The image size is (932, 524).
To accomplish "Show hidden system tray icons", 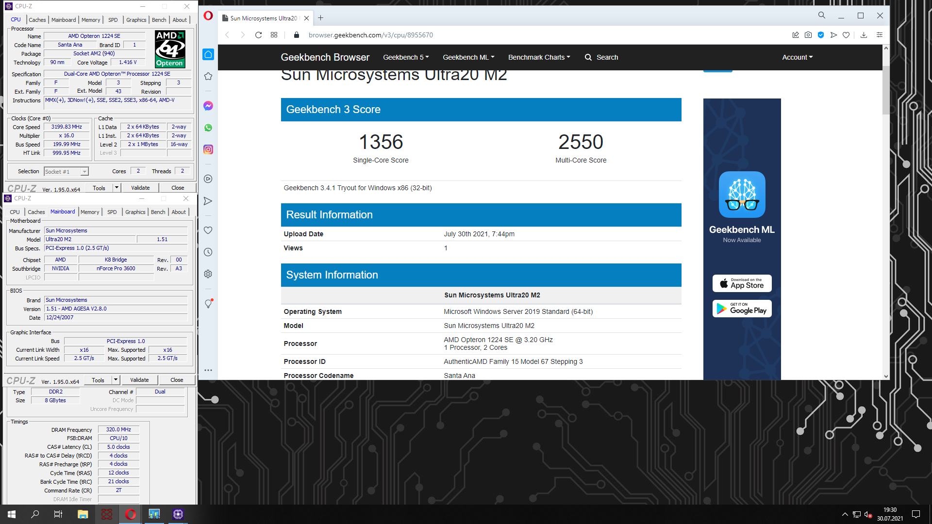I will point(845,514).
